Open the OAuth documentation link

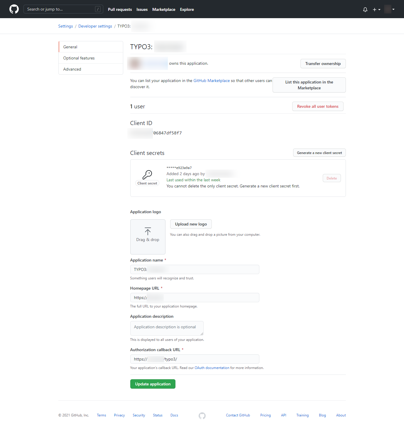[x=212, y=368]
